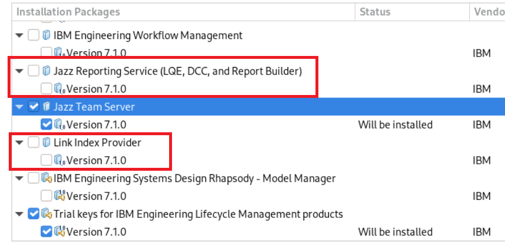Enable the Jazz Reporting Service checkbox
This screenshot has width=505, height=243.
pos(34,71)
